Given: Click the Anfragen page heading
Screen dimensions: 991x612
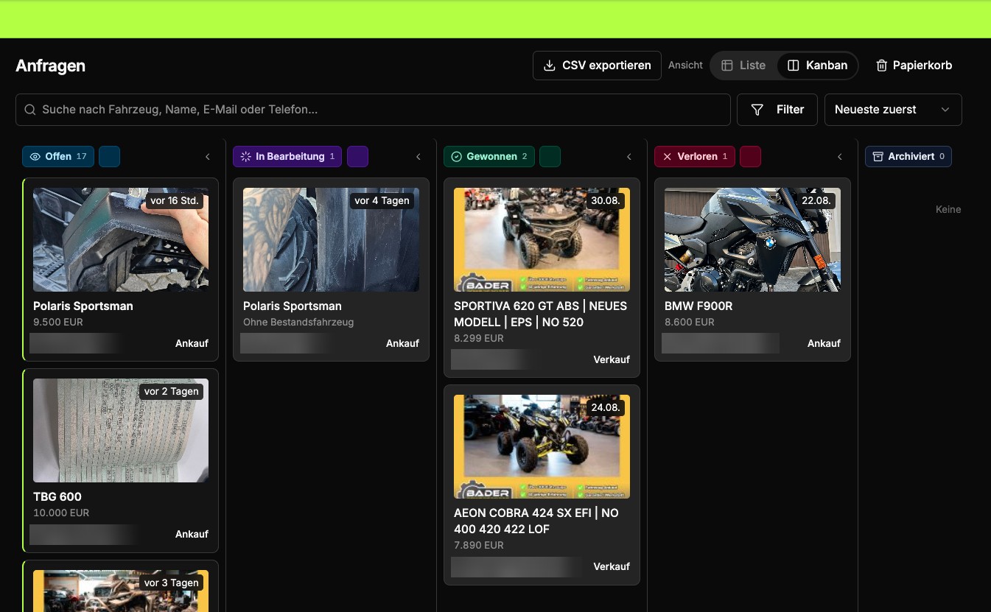Looking at the screenshot, I should 51,66.
